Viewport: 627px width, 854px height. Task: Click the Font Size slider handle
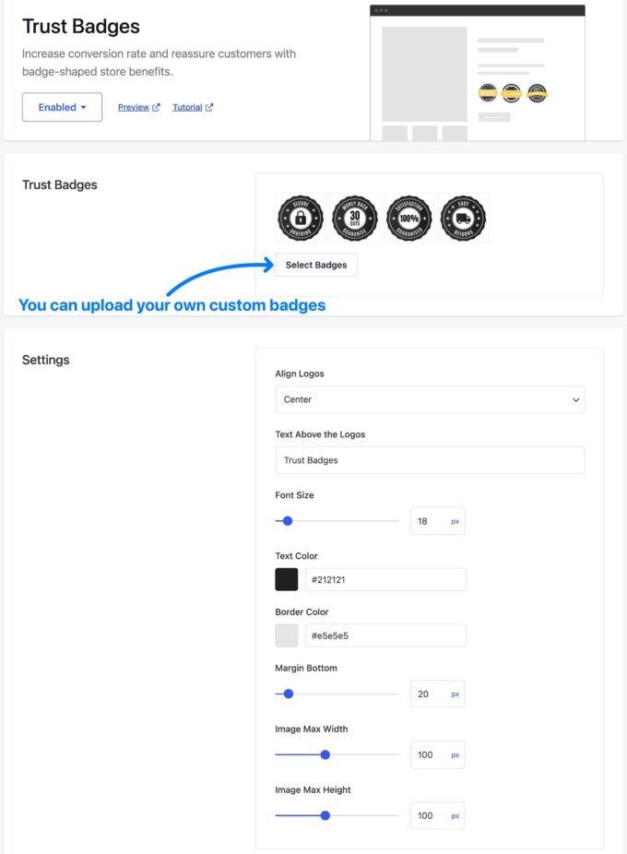[x=288, y=521]
